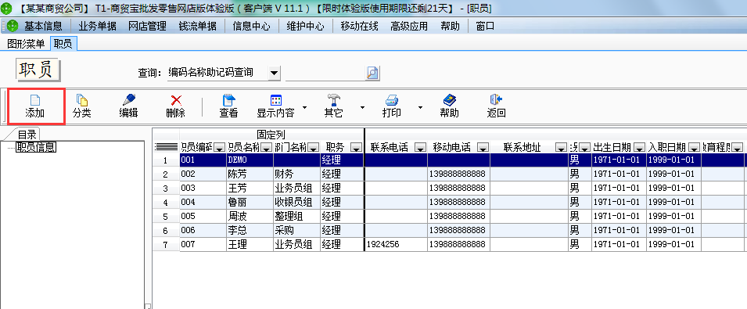Open the 部门名称 column filter dropdown
This screenshot has height=309, width=747.
click(314, 148)
